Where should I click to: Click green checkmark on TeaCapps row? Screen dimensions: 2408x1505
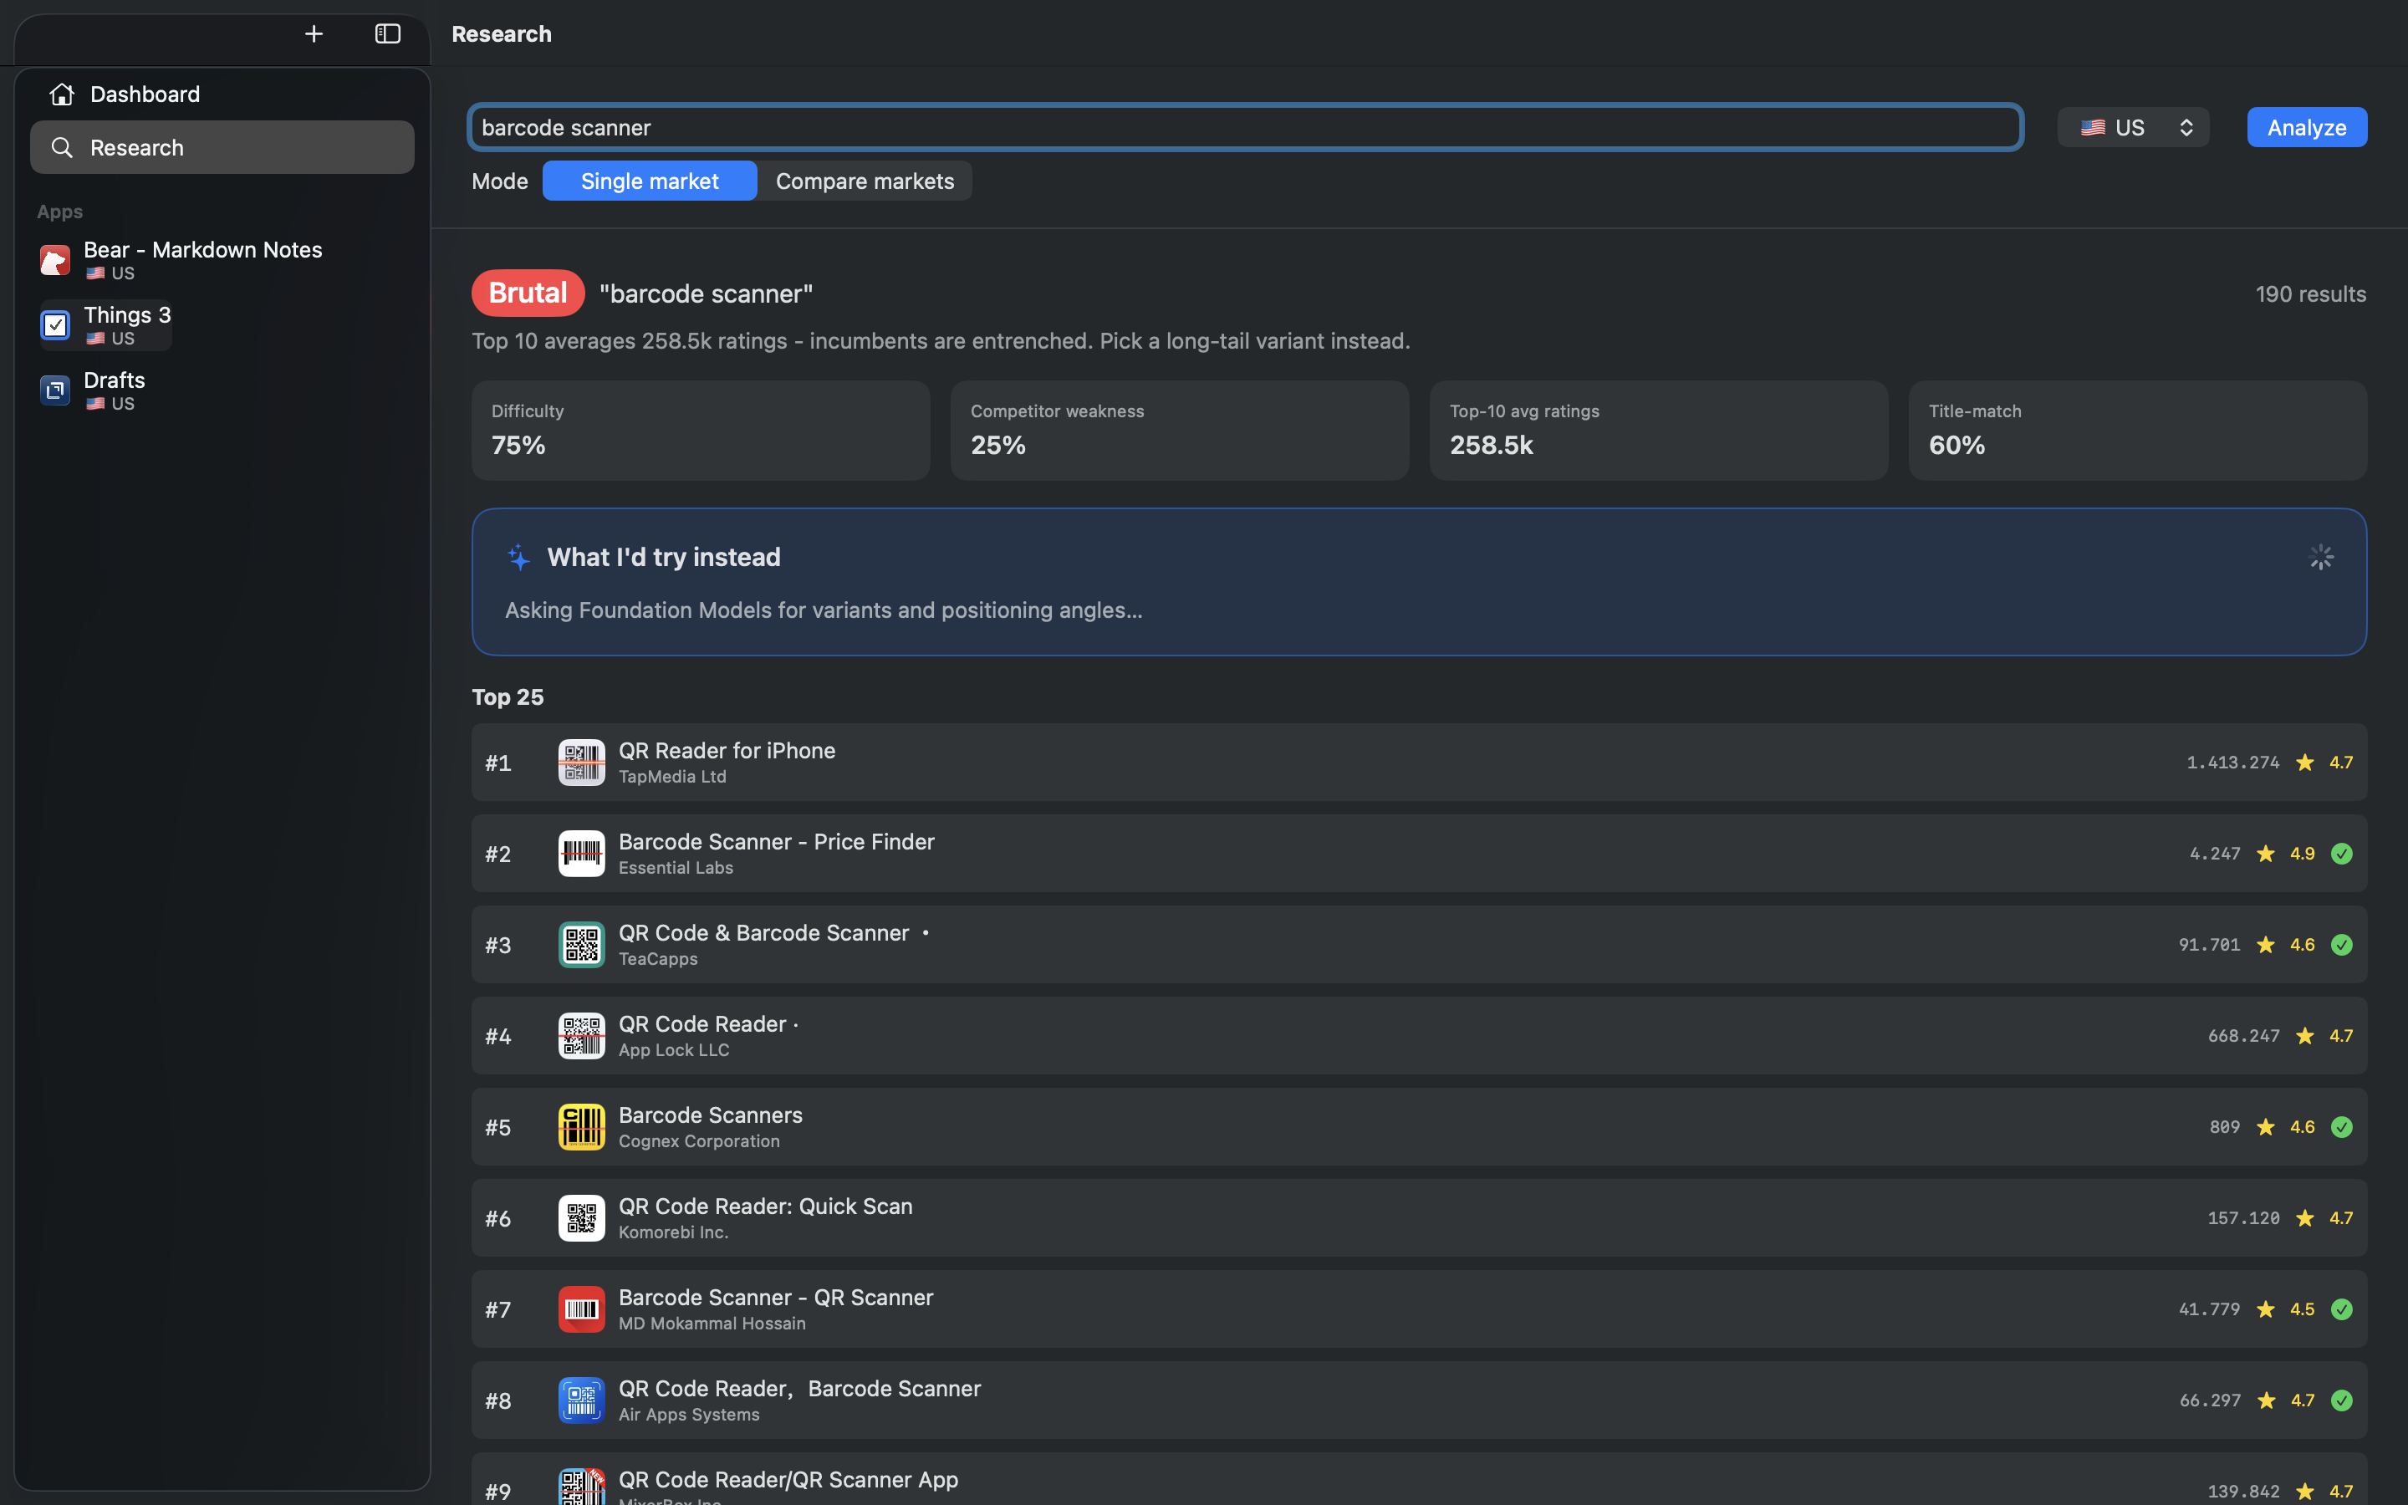coord(2341,945)
